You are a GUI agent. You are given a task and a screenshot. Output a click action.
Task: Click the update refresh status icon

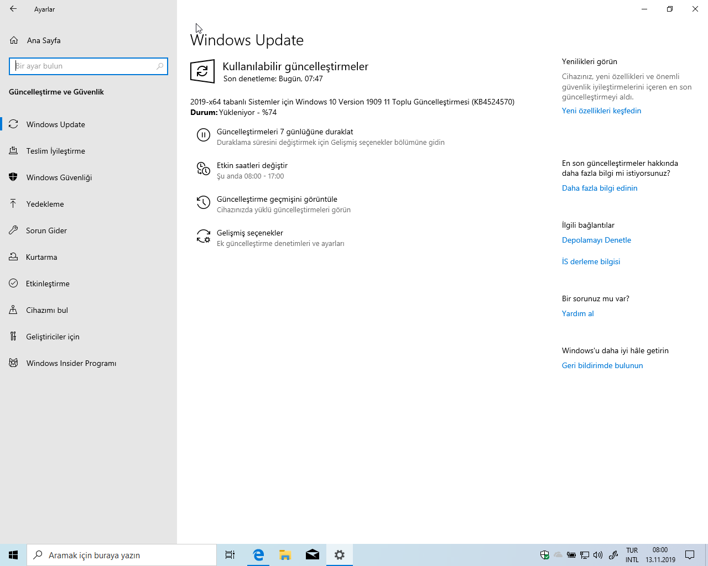(x=202, y=71)
